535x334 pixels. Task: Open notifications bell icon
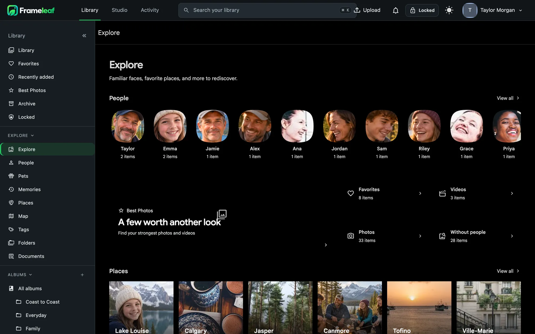pos(396,10)
